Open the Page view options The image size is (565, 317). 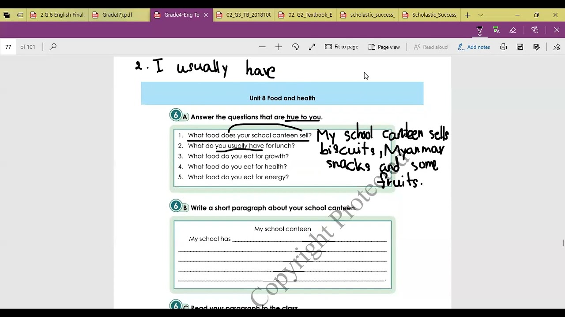[384, 47]
